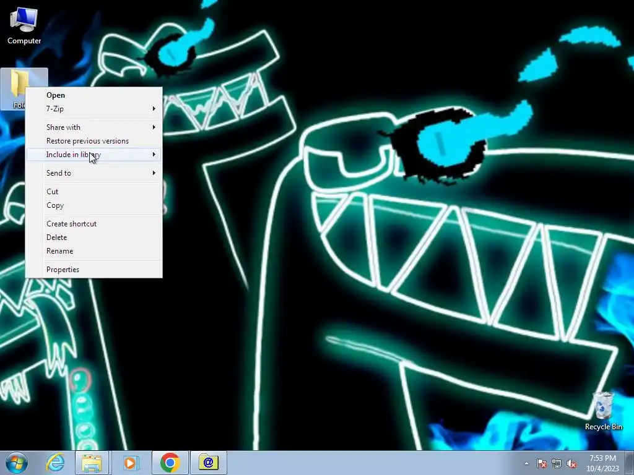Select 7-Zip menu entry
Screen dimensions: 634x475
(94, 109)
